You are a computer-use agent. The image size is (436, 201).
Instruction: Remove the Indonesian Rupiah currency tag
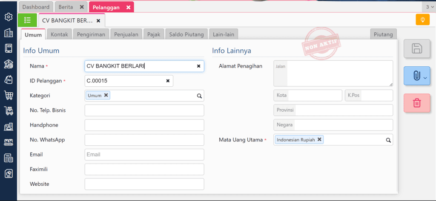319,139
